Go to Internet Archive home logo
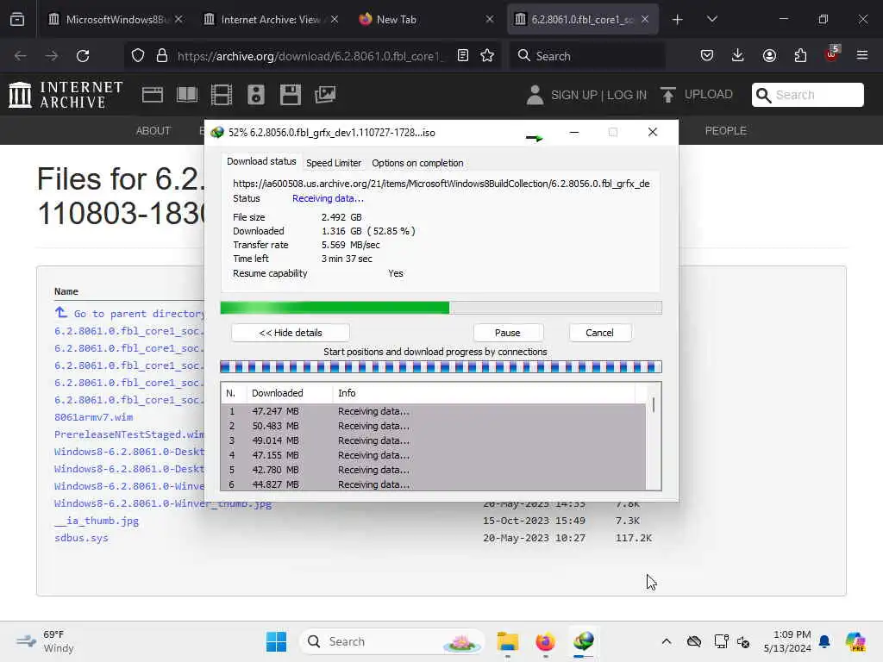The image size is (883, 662). tap(66, 95)
